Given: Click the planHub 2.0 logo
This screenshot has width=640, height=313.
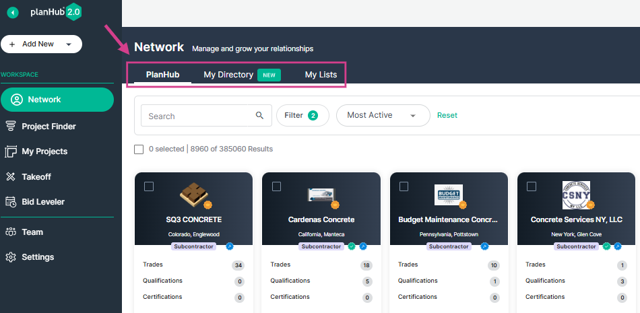Looking at the screenshot, I should (56, 12).
